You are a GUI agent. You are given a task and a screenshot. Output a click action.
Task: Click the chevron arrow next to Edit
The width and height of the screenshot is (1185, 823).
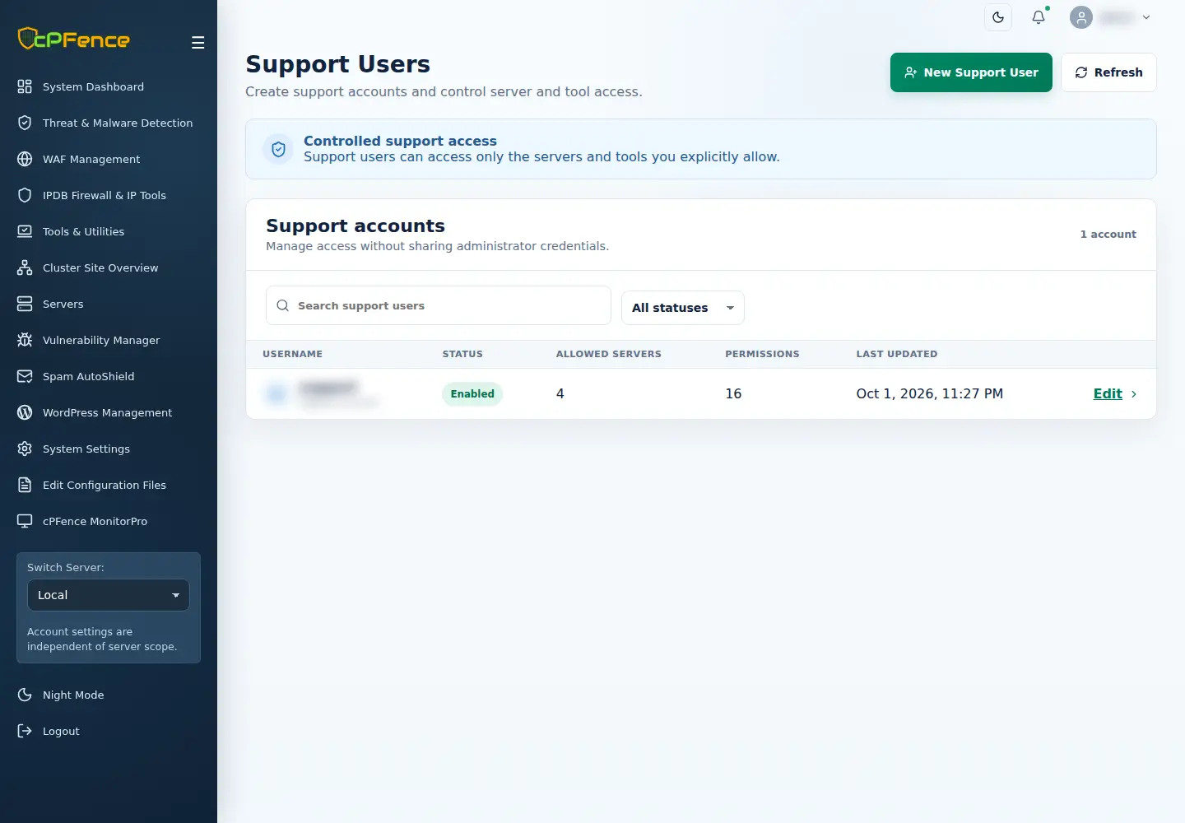[1134, 394]
